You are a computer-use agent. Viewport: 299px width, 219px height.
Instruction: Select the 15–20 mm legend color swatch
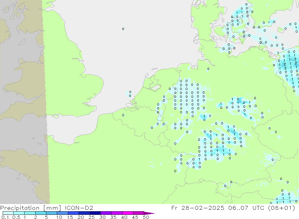pyautogui.click(x=74, y=213)
